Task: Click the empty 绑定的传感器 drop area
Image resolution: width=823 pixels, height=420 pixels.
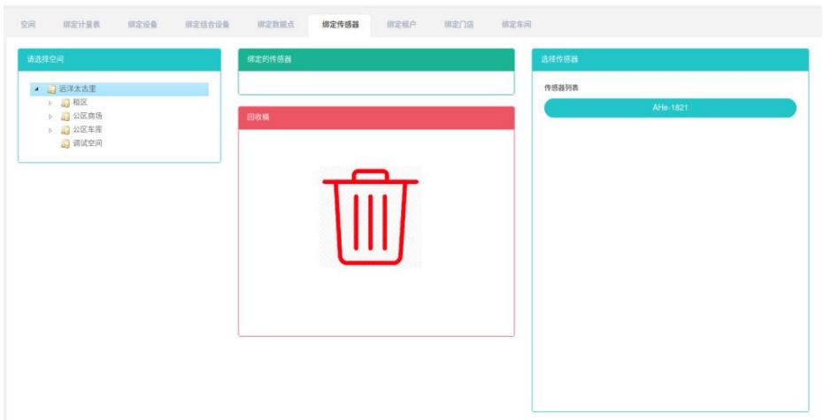Action: coord(376,82)
